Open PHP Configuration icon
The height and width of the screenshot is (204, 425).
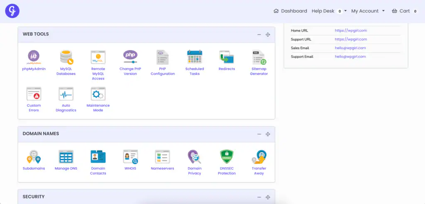click(163, 57)
